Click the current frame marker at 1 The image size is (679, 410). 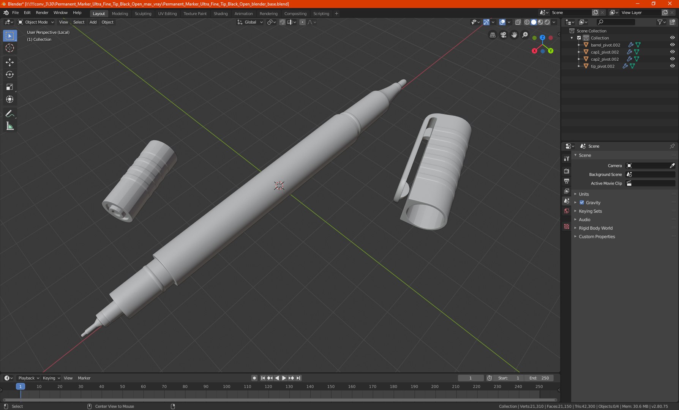[x=21, y=386]
